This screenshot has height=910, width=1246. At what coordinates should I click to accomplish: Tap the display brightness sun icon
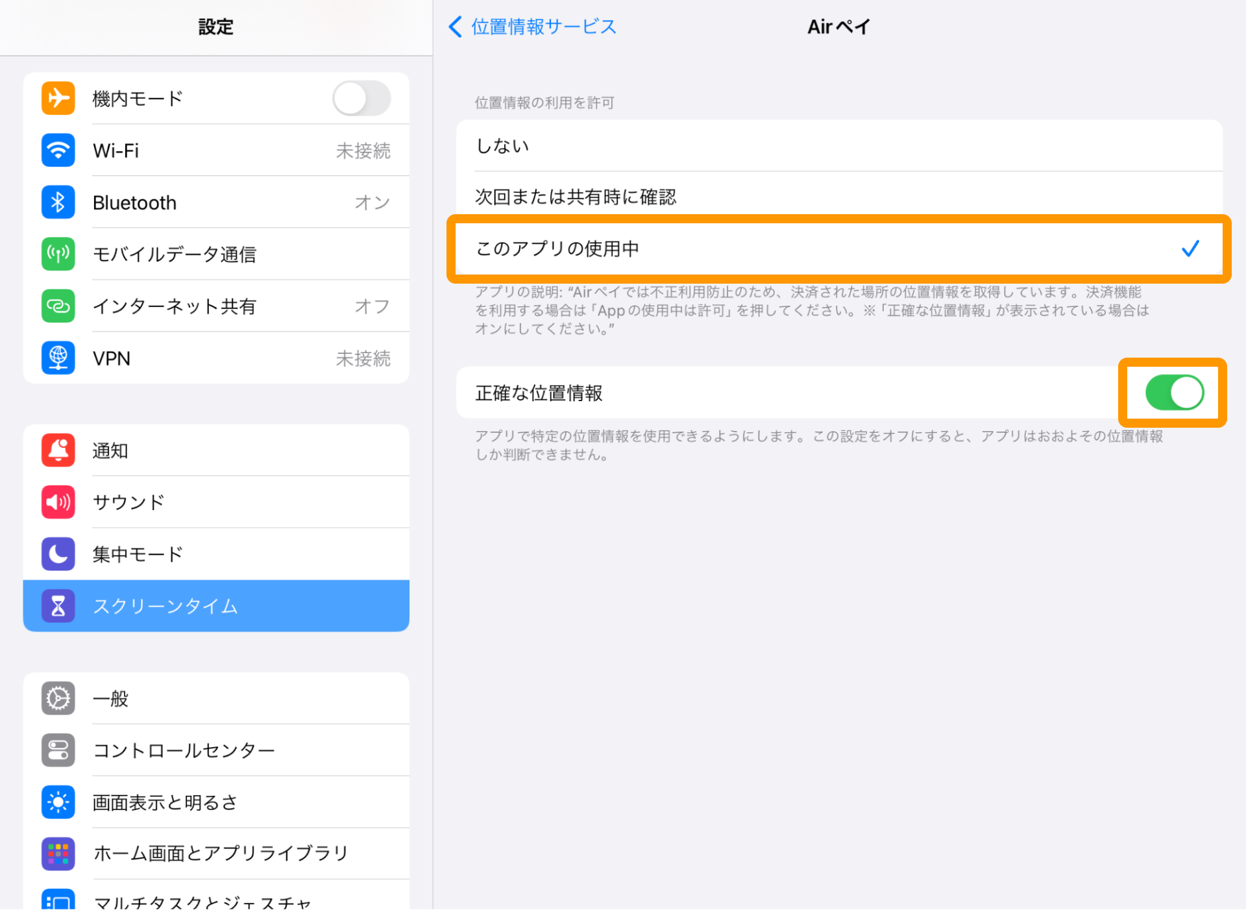click(x=58, y=802)
